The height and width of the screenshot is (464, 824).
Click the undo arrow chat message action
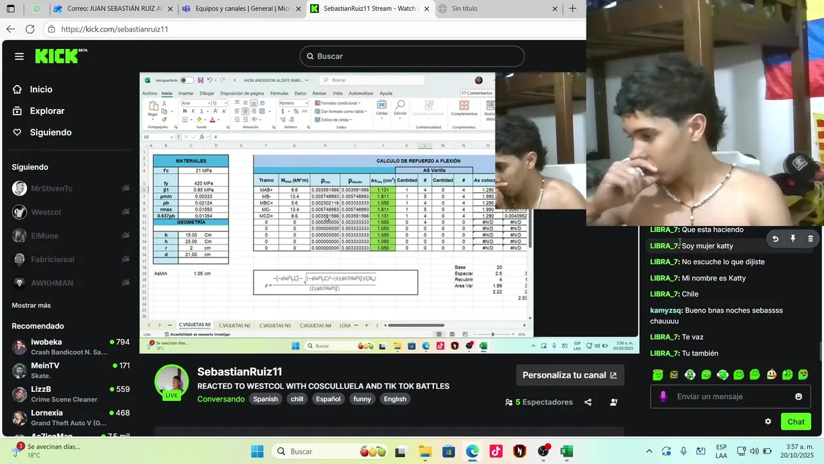775,239
